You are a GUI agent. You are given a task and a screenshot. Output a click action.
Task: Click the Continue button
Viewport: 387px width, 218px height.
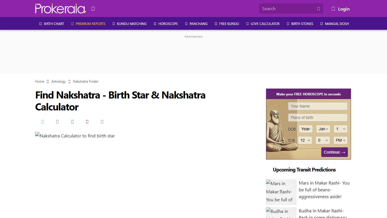(335, 152)
